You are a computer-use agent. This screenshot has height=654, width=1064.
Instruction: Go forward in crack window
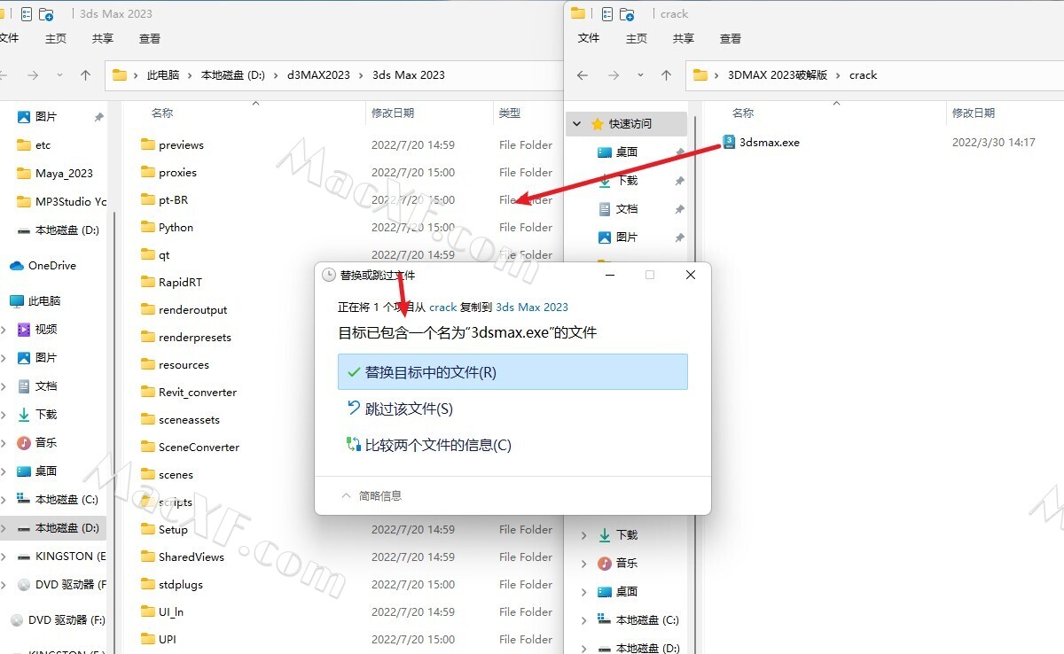click(614, 75)
